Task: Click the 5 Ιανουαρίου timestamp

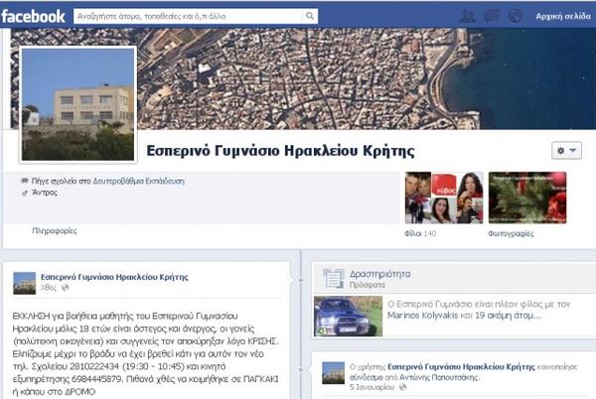Action: [372, 387]
